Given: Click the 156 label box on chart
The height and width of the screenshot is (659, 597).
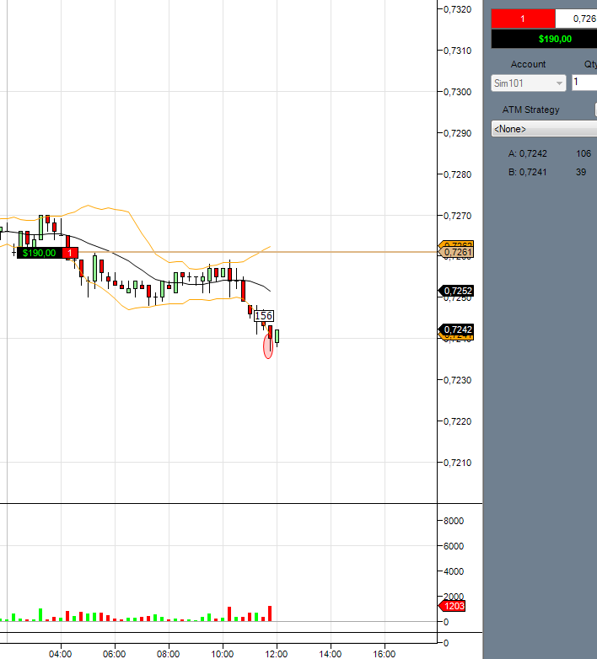Looking at the screenshot, I should pyautogui.click(x=264, y=316).
